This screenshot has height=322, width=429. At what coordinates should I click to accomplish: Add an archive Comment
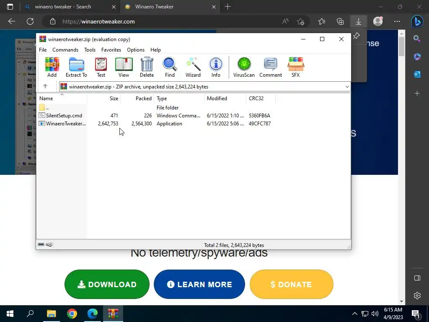tap(271, 67)
